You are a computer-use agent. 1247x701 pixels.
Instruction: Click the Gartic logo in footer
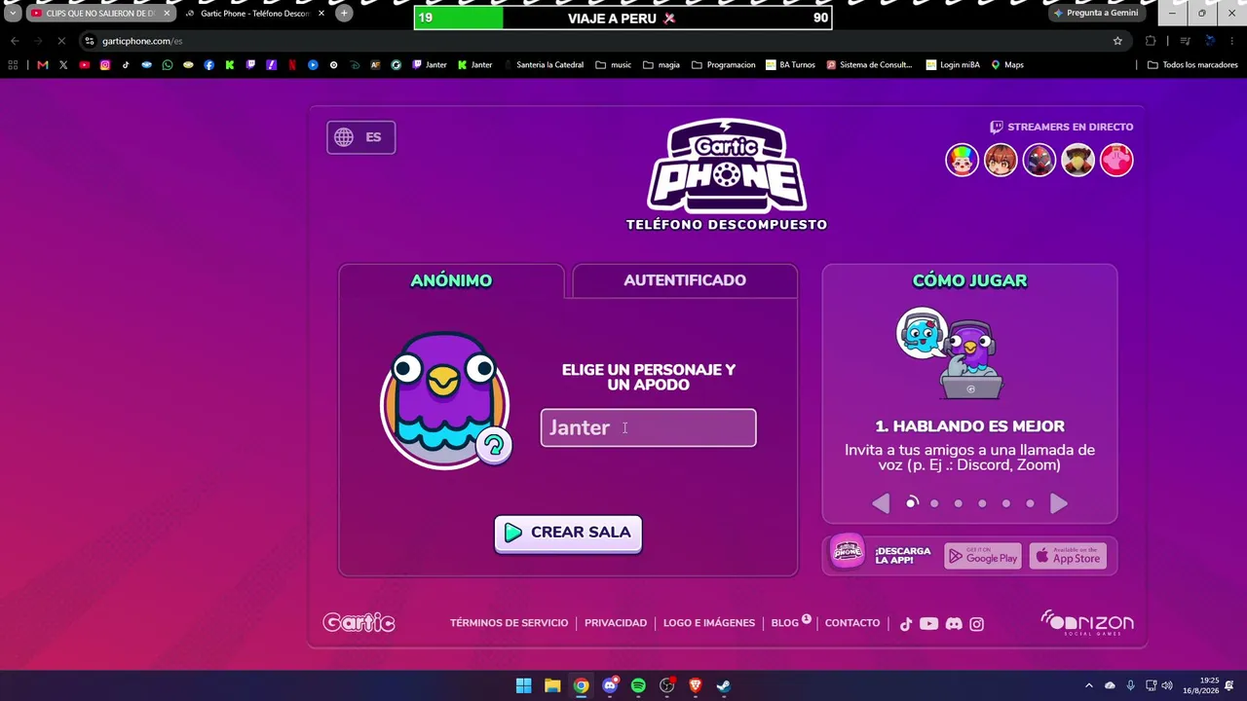coord(359,623)
